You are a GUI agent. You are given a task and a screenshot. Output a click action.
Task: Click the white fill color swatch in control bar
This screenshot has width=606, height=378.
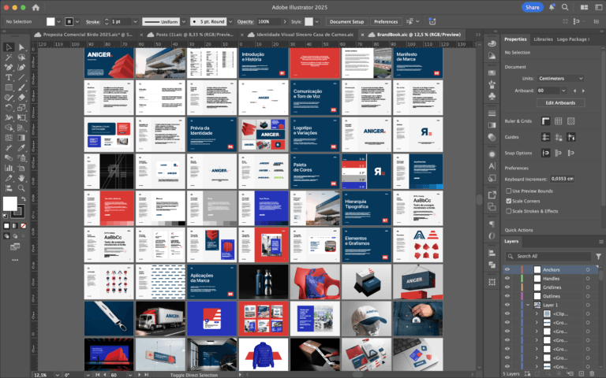click(x=50, y=22)
